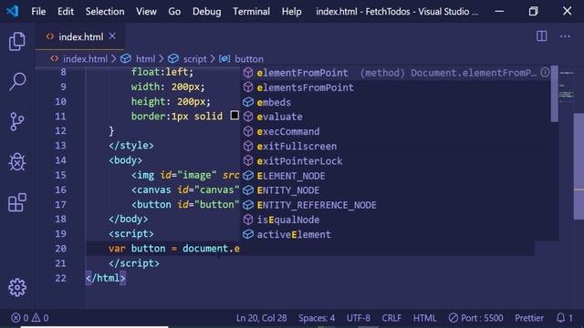Restore down the VS Code window
The image size is (584, 328).
click(x=533, y=11)
